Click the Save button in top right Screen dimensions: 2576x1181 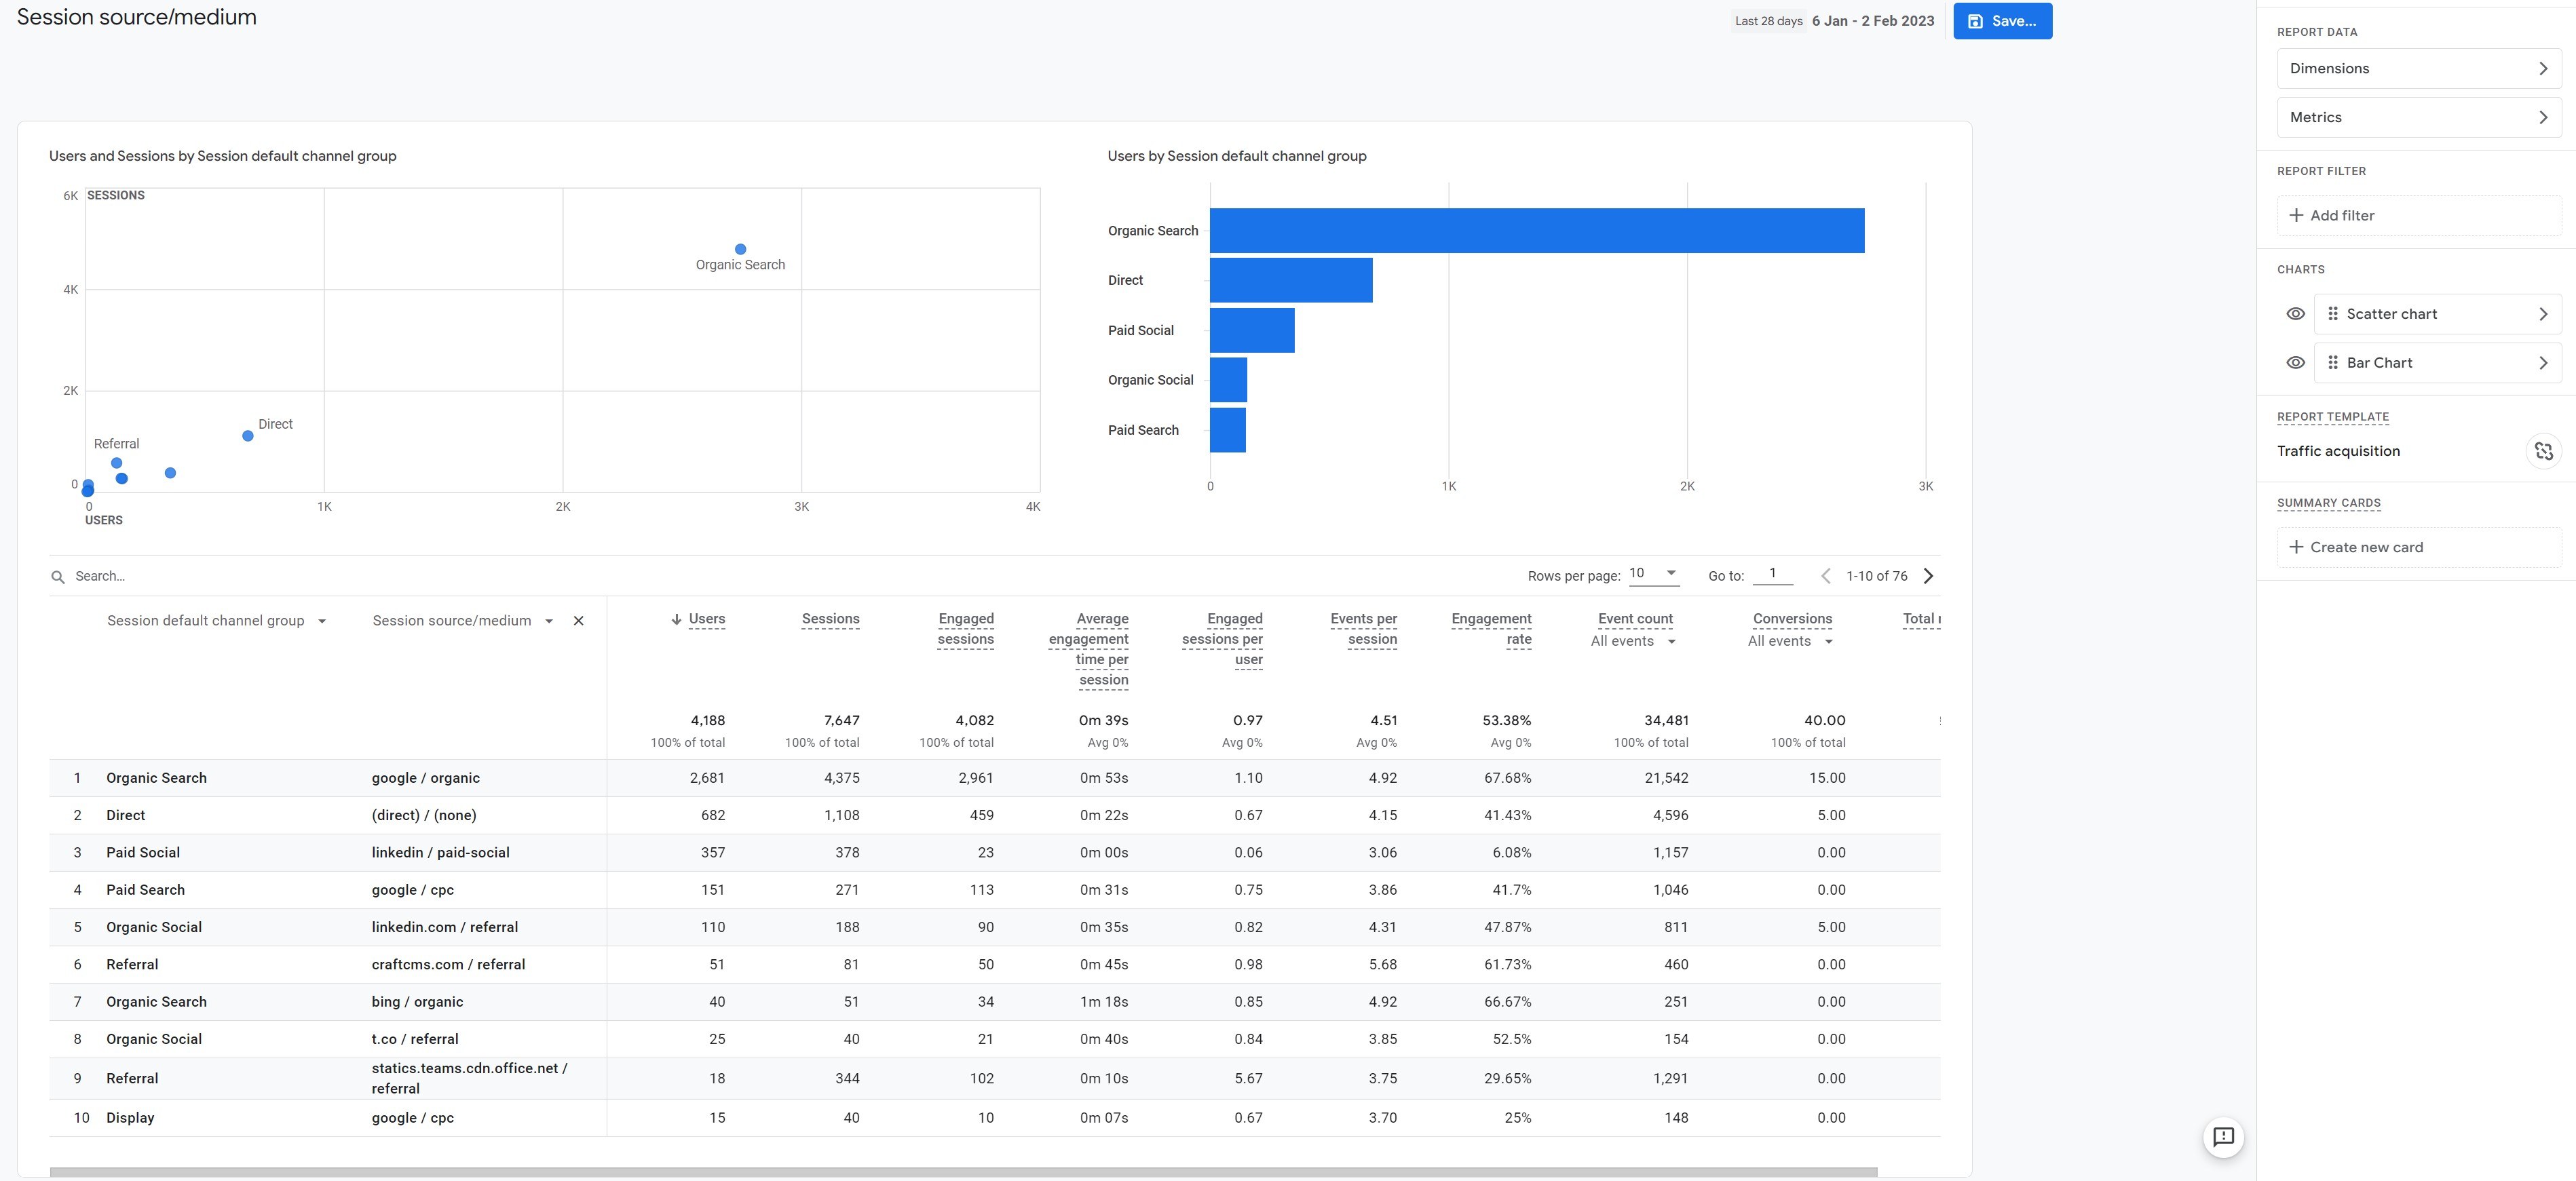(x=2001, y=21)
